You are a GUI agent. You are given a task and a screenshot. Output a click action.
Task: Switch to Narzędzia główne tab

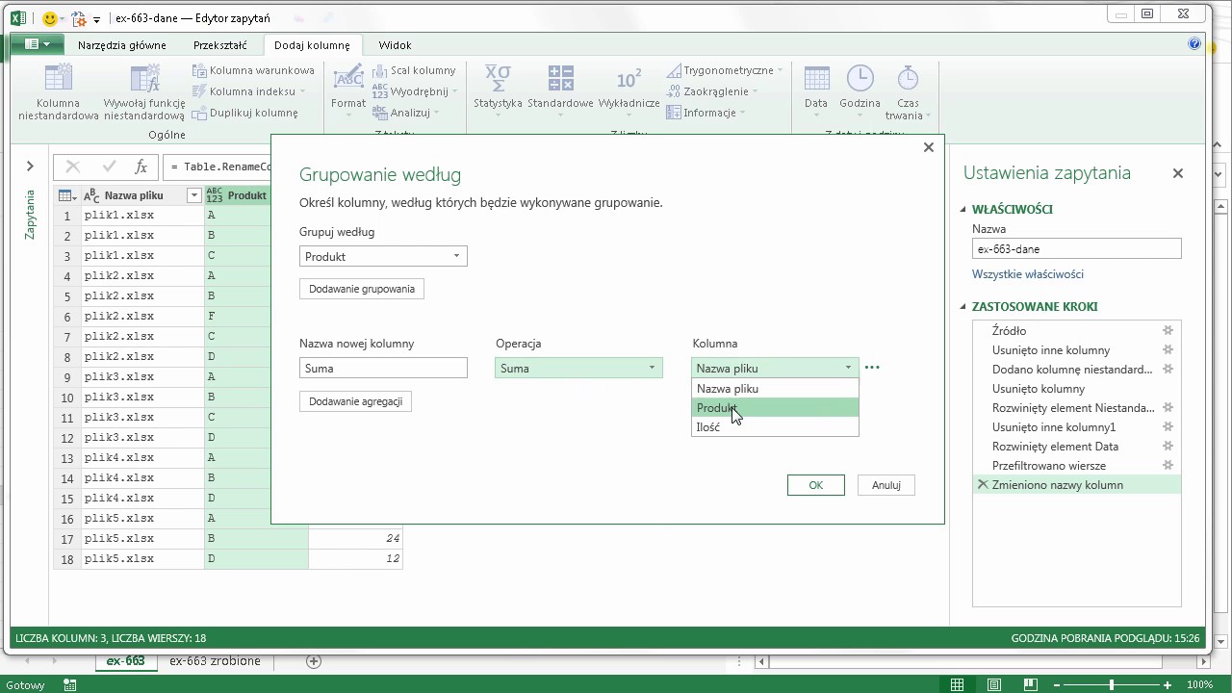[121, 45]
